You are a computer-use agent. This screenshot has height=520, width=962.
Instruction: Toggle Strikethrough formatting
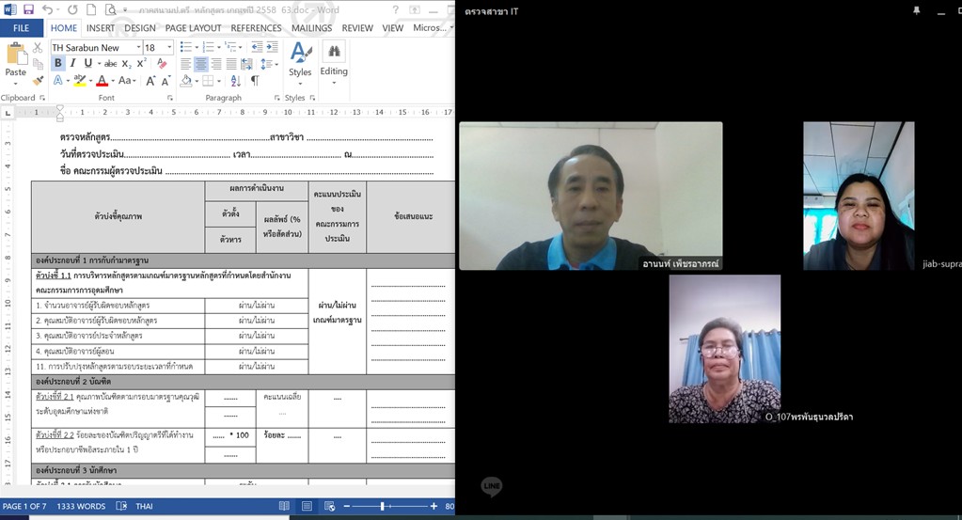[110, 63]
